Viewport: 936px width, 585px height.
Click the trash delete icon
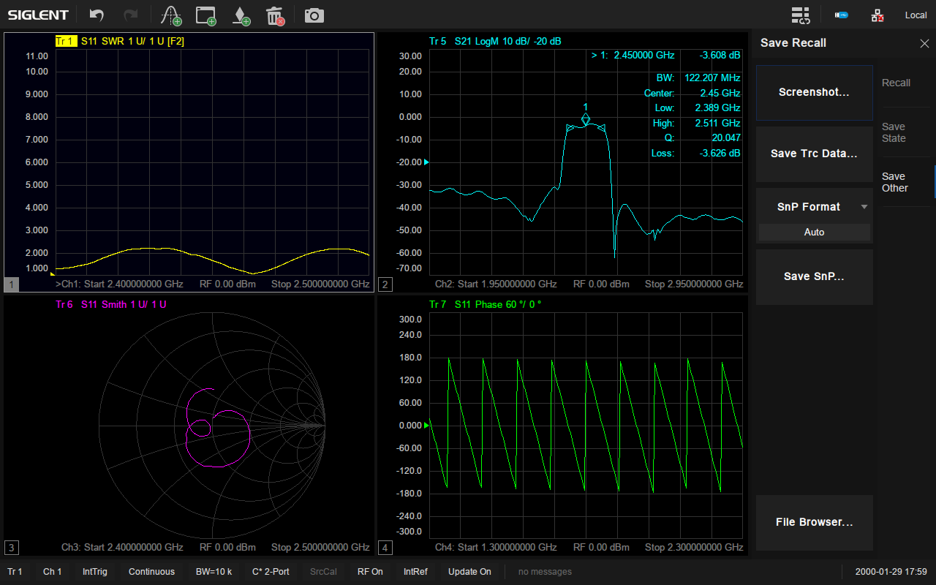point(275,15)
